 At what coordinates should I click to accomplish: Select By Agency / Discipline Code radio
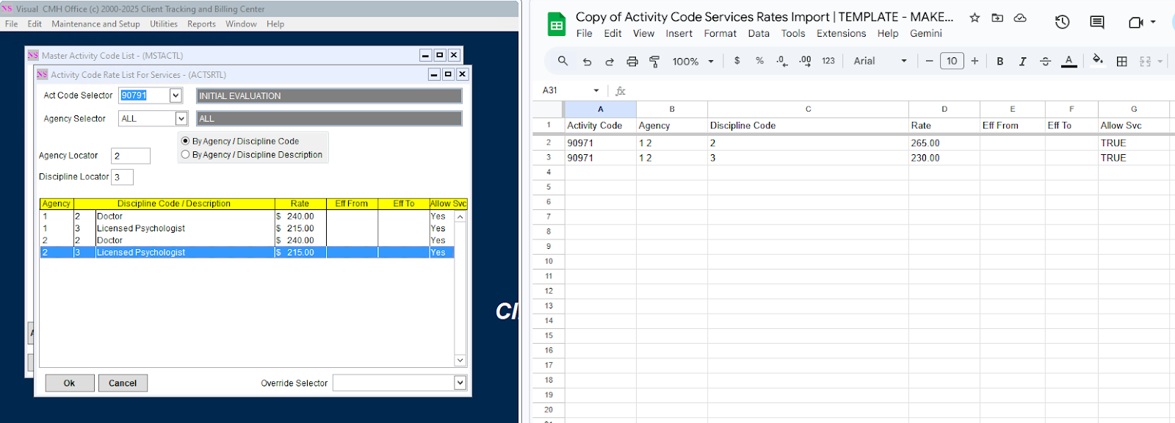pos(185,141)
